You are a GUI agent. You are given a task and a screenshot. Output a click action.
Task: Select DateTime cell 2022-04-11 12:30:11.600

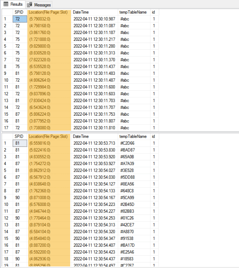(x=94, y=87)
